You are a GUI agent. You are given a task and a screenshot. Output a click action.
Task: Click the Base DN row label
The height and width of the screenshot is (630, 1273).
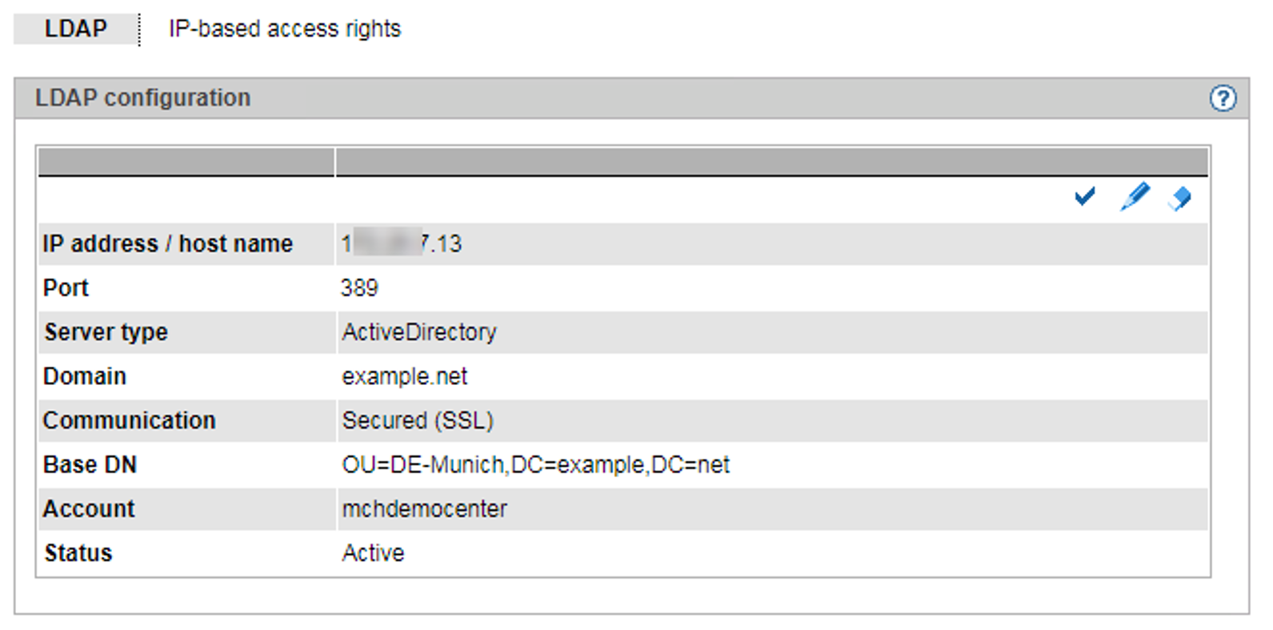coord(90,465)
